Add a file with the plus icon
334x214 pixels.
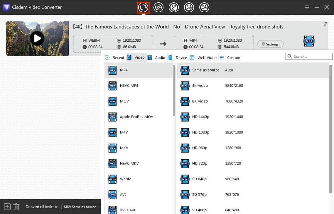pyautogui.click(x=7, y=207)
